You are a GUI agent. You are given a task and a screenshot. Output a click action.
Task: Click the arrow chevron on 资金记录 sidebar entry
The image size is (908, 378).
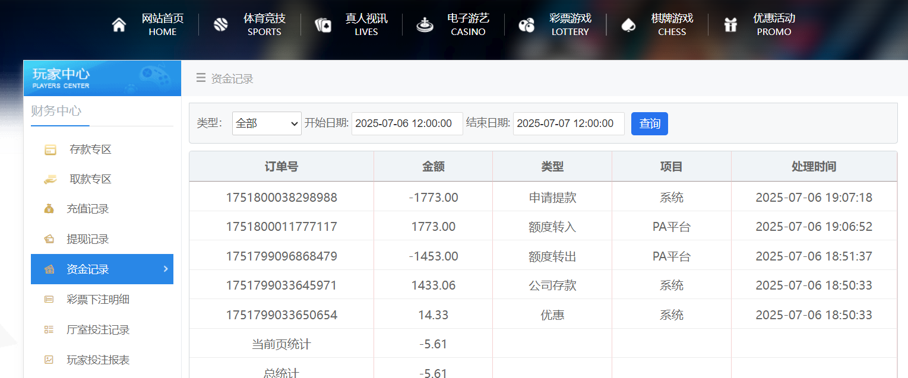coord(166,269)
